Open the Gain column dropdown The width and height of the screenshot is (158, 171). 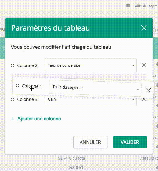pos(91,101)
